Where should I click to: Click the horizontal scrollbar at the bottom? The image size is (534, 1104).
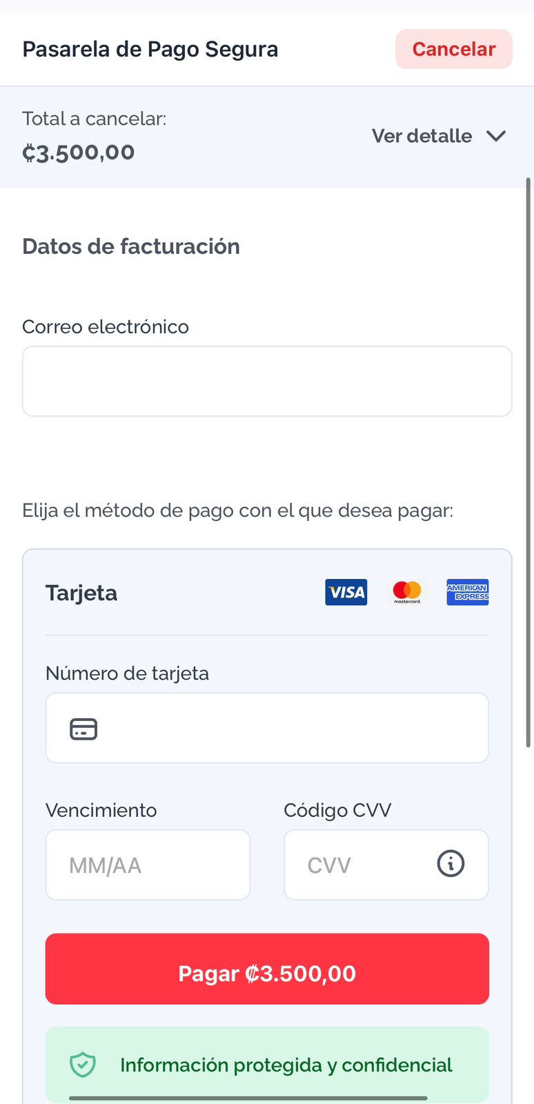[248, 1098]
